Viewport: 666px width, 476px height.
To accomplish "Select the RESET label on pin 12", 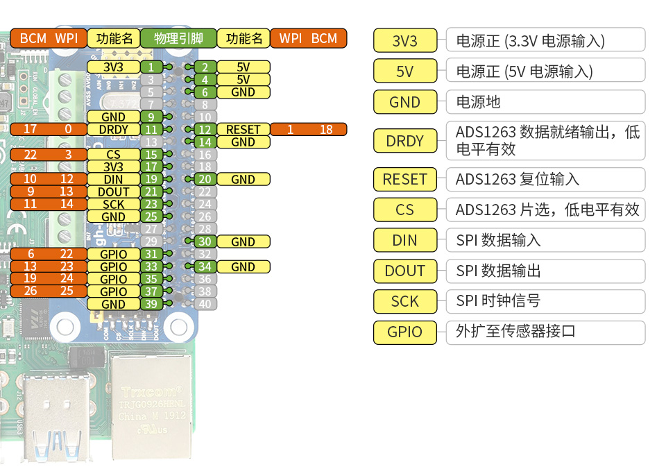I will coord(243,129).
